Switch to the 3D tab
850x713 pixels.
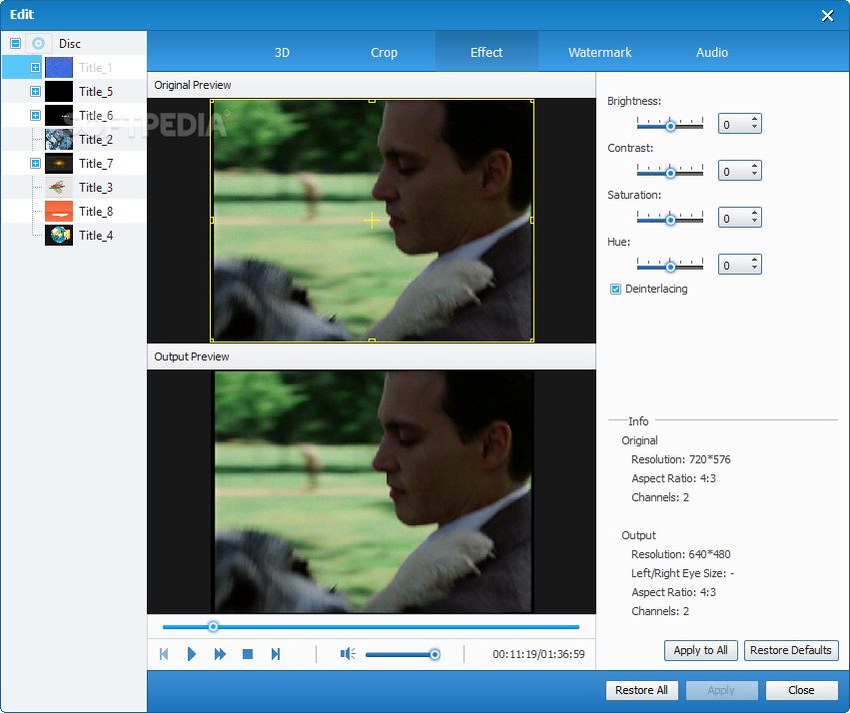[x=282, y=53]
